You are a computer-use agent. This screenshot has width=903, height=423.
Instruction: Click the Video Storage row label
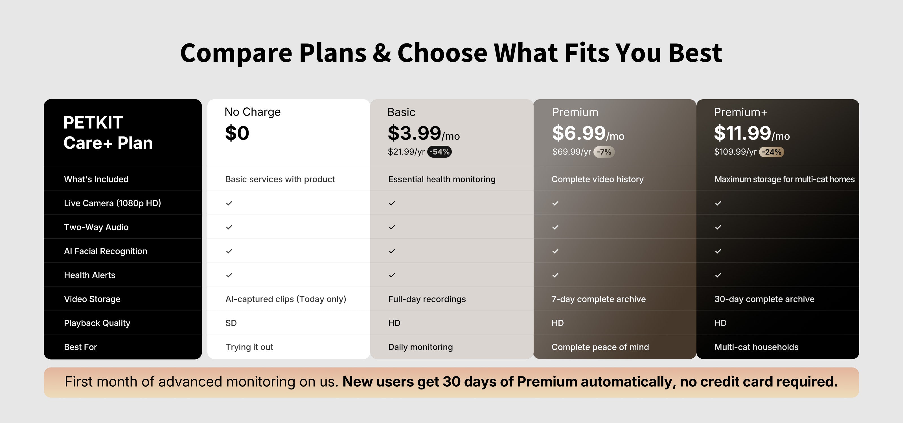coord(92,299)
